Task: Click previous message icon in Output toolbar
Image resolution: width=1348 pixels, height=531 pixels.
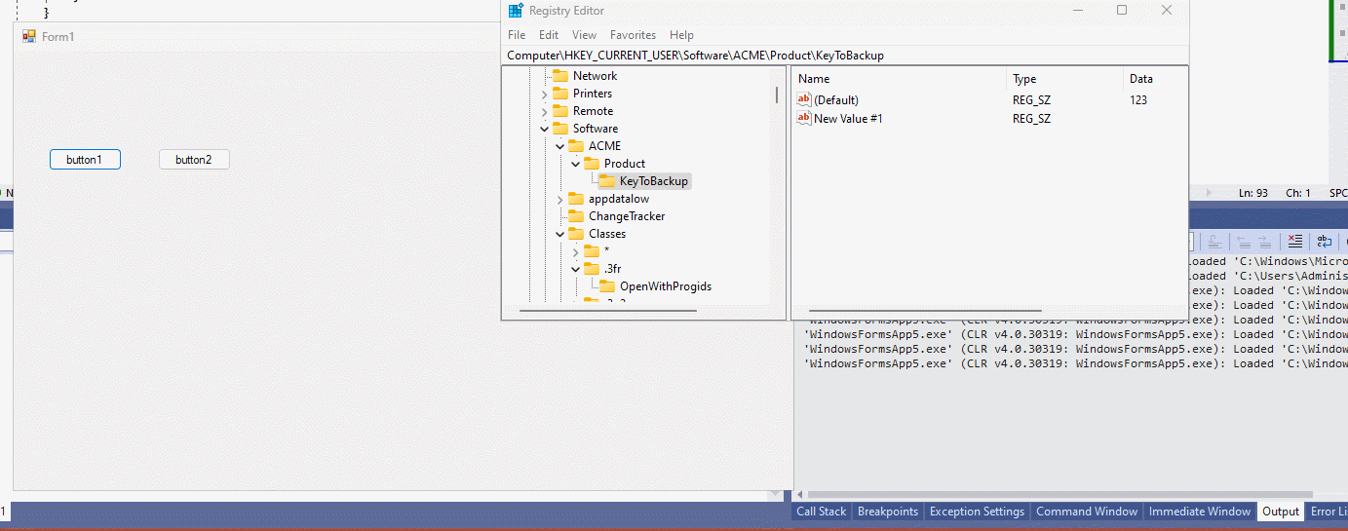Action: [1243, 242]
